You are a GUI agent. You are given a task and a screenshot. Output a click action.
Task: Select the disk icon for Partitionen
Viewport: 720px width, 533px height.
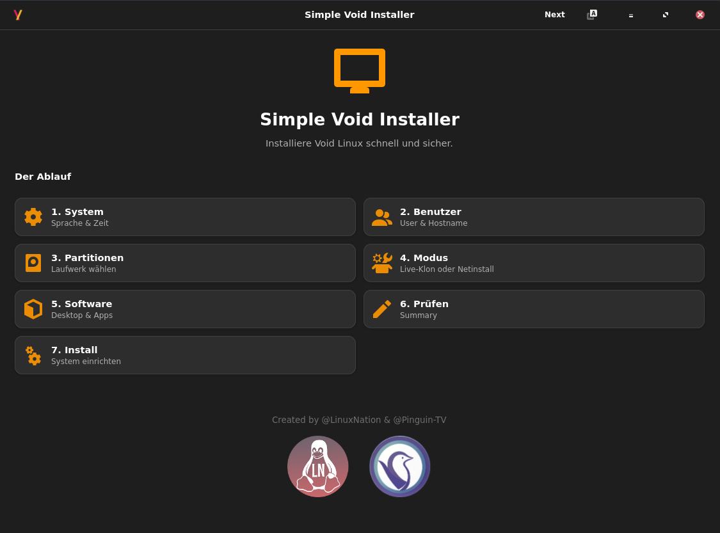point(33,263)
